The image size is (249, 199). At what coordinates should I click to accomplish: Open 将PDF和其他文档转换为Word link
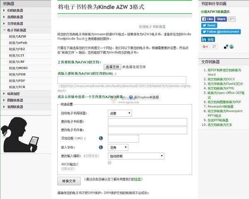coord(224,72)
